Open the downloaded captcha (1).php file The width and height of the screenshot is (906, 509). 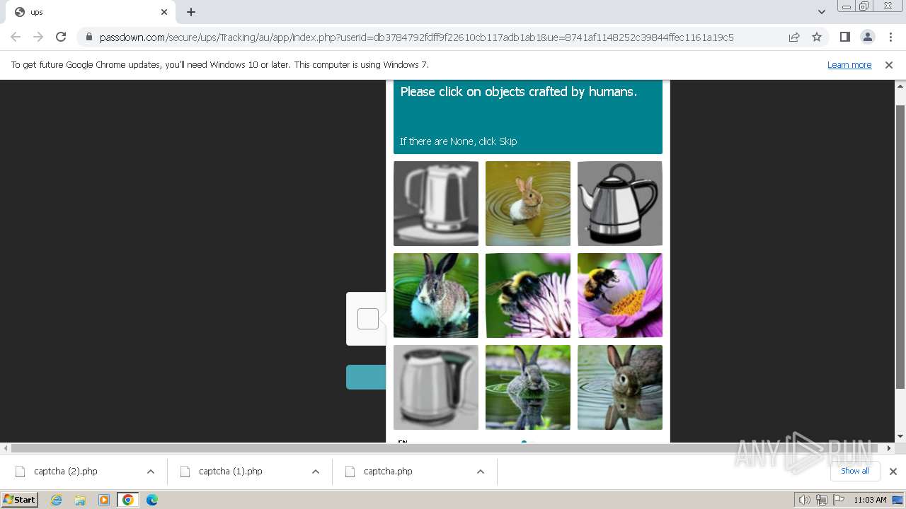[x=231, y=472]
